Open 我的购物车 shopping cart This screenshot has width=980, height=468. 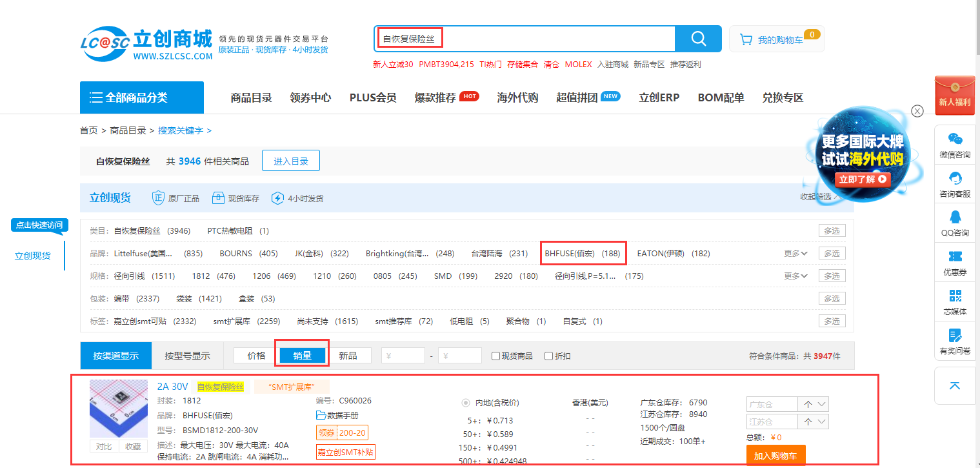(x=777, y=39)
